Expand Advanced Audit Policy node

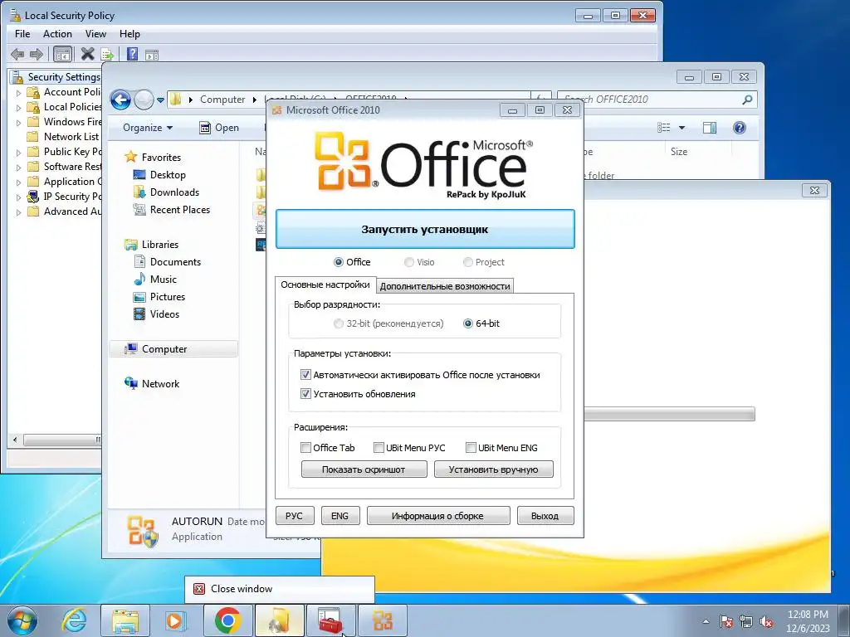18,212
